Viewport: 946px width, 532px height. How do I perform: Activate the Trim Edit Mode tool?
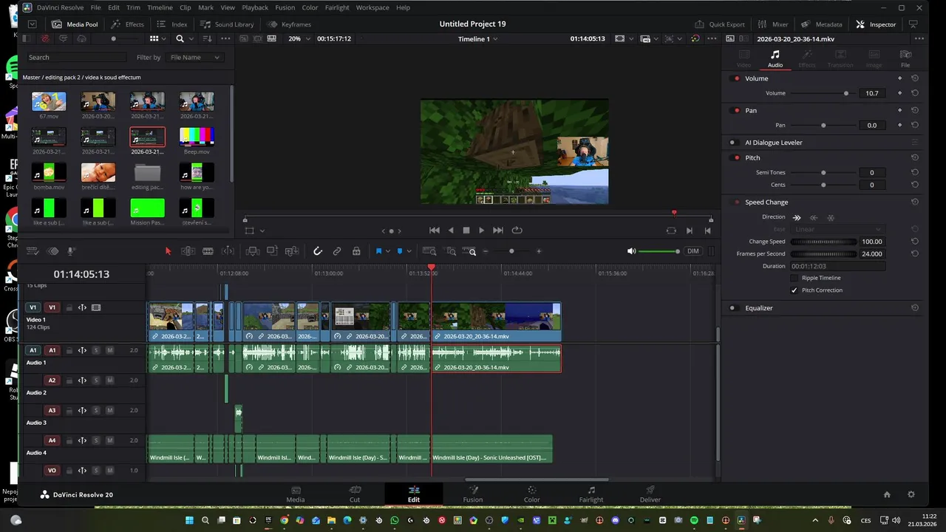coord(188,251)
